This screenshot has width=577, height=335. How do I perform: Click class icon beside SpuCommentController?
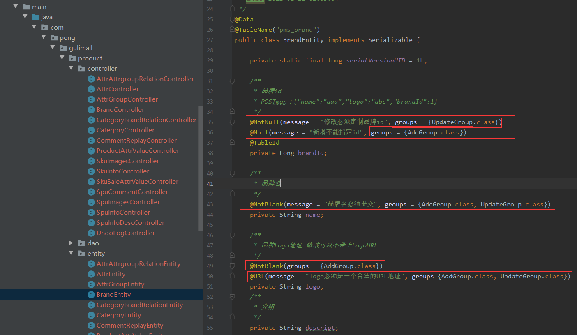[91, 192]
